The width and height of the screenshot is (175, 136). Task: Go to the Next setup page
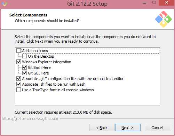pyautogui.click(x=128, y=128)
